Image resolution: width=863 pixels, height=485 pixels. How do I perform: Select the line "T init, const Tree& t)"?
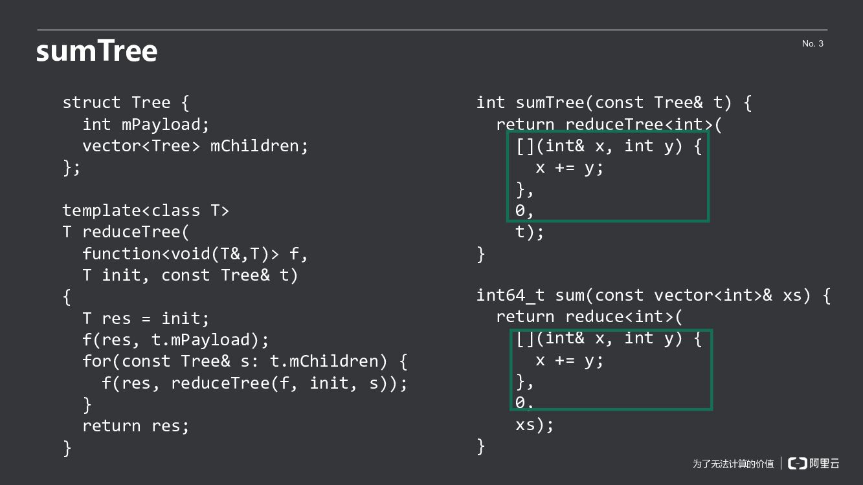tap(190, 275)
